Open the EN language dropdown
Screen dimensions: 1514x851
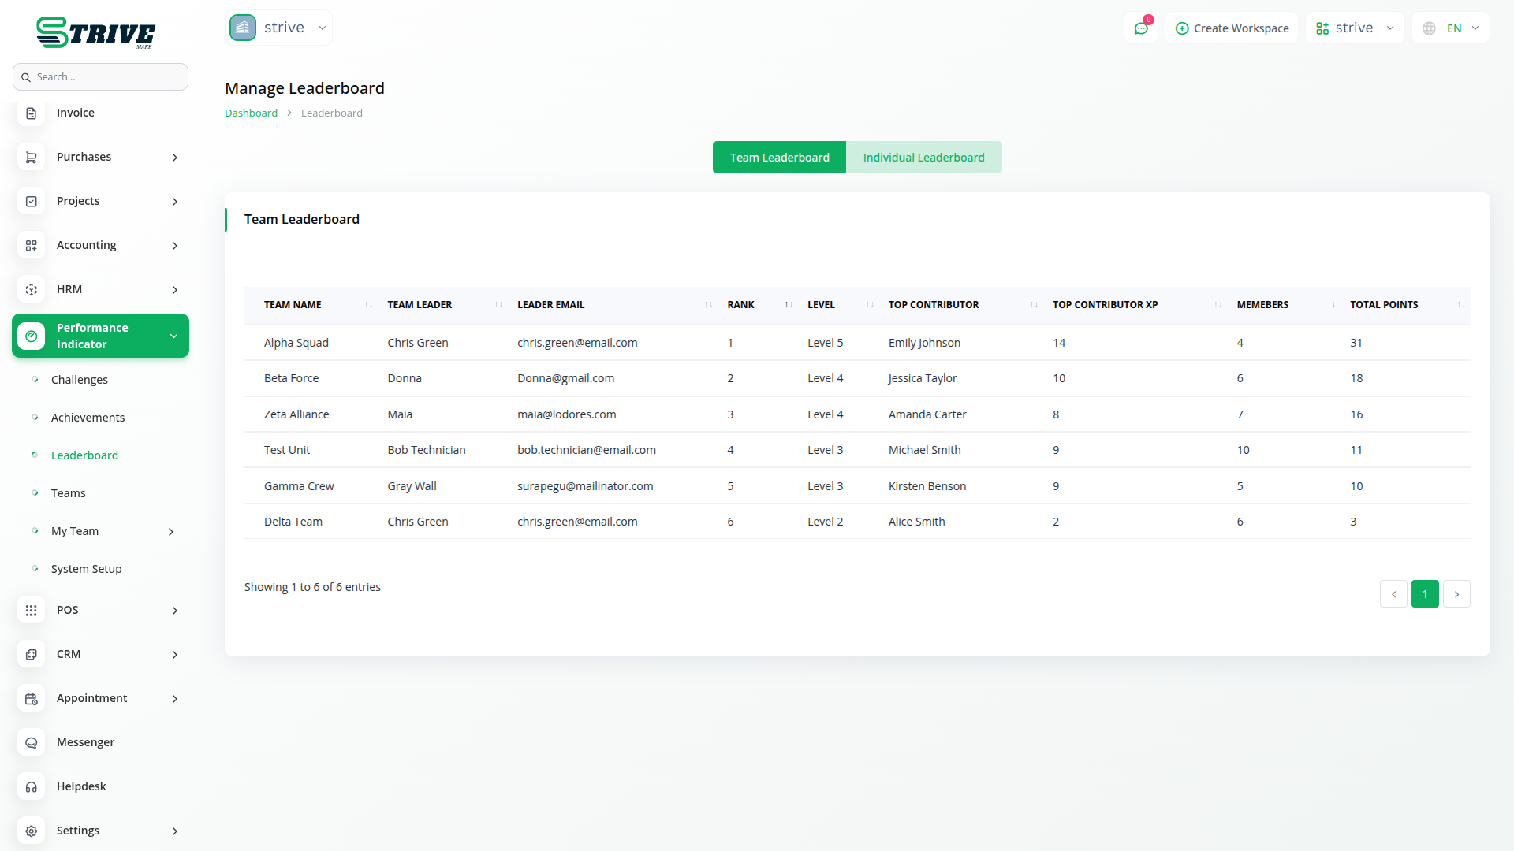[x=1451, y=28]
